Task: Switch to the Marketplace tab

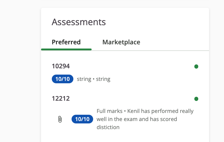Action: coord(121,42)
